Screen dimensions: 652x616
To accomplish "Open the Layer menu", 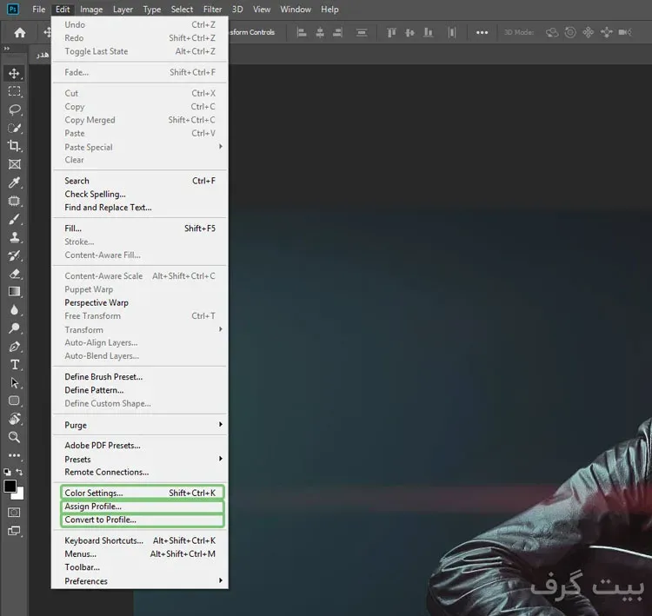I will tap(123, 10).
